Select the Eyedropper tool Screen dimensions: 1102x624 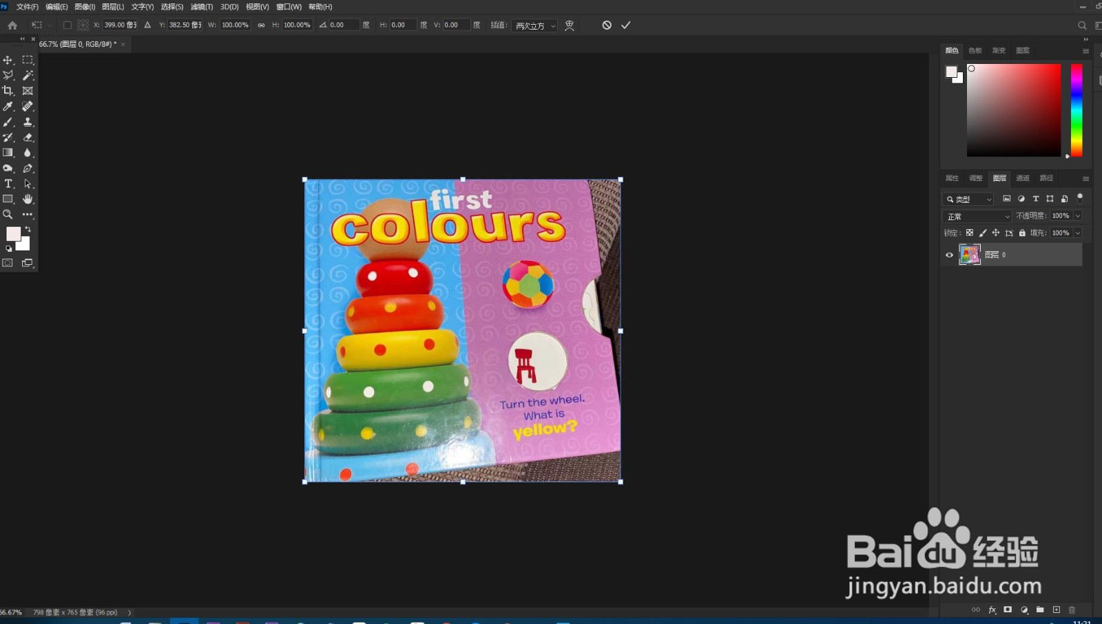pos(8,106)
